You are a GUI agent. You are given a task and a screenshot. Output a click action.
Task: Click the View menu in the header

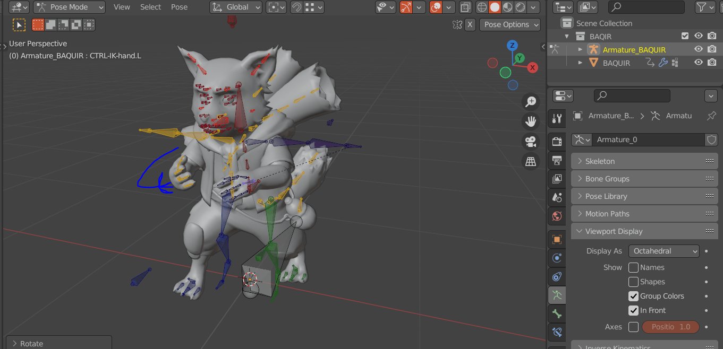click(x=122, y=7)
